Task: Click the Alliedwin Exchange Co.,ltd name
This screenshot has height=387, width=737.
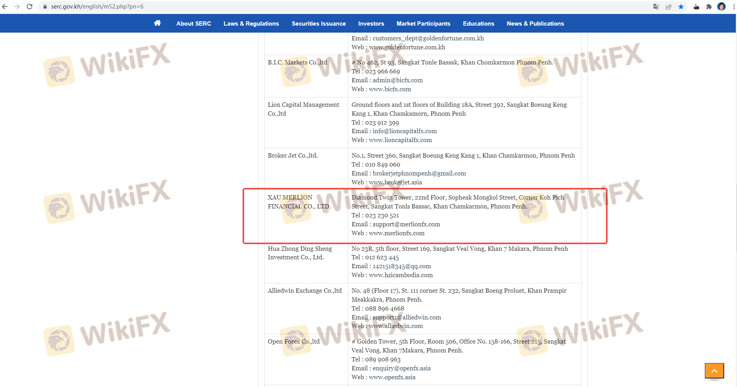Action: [305, 291]
